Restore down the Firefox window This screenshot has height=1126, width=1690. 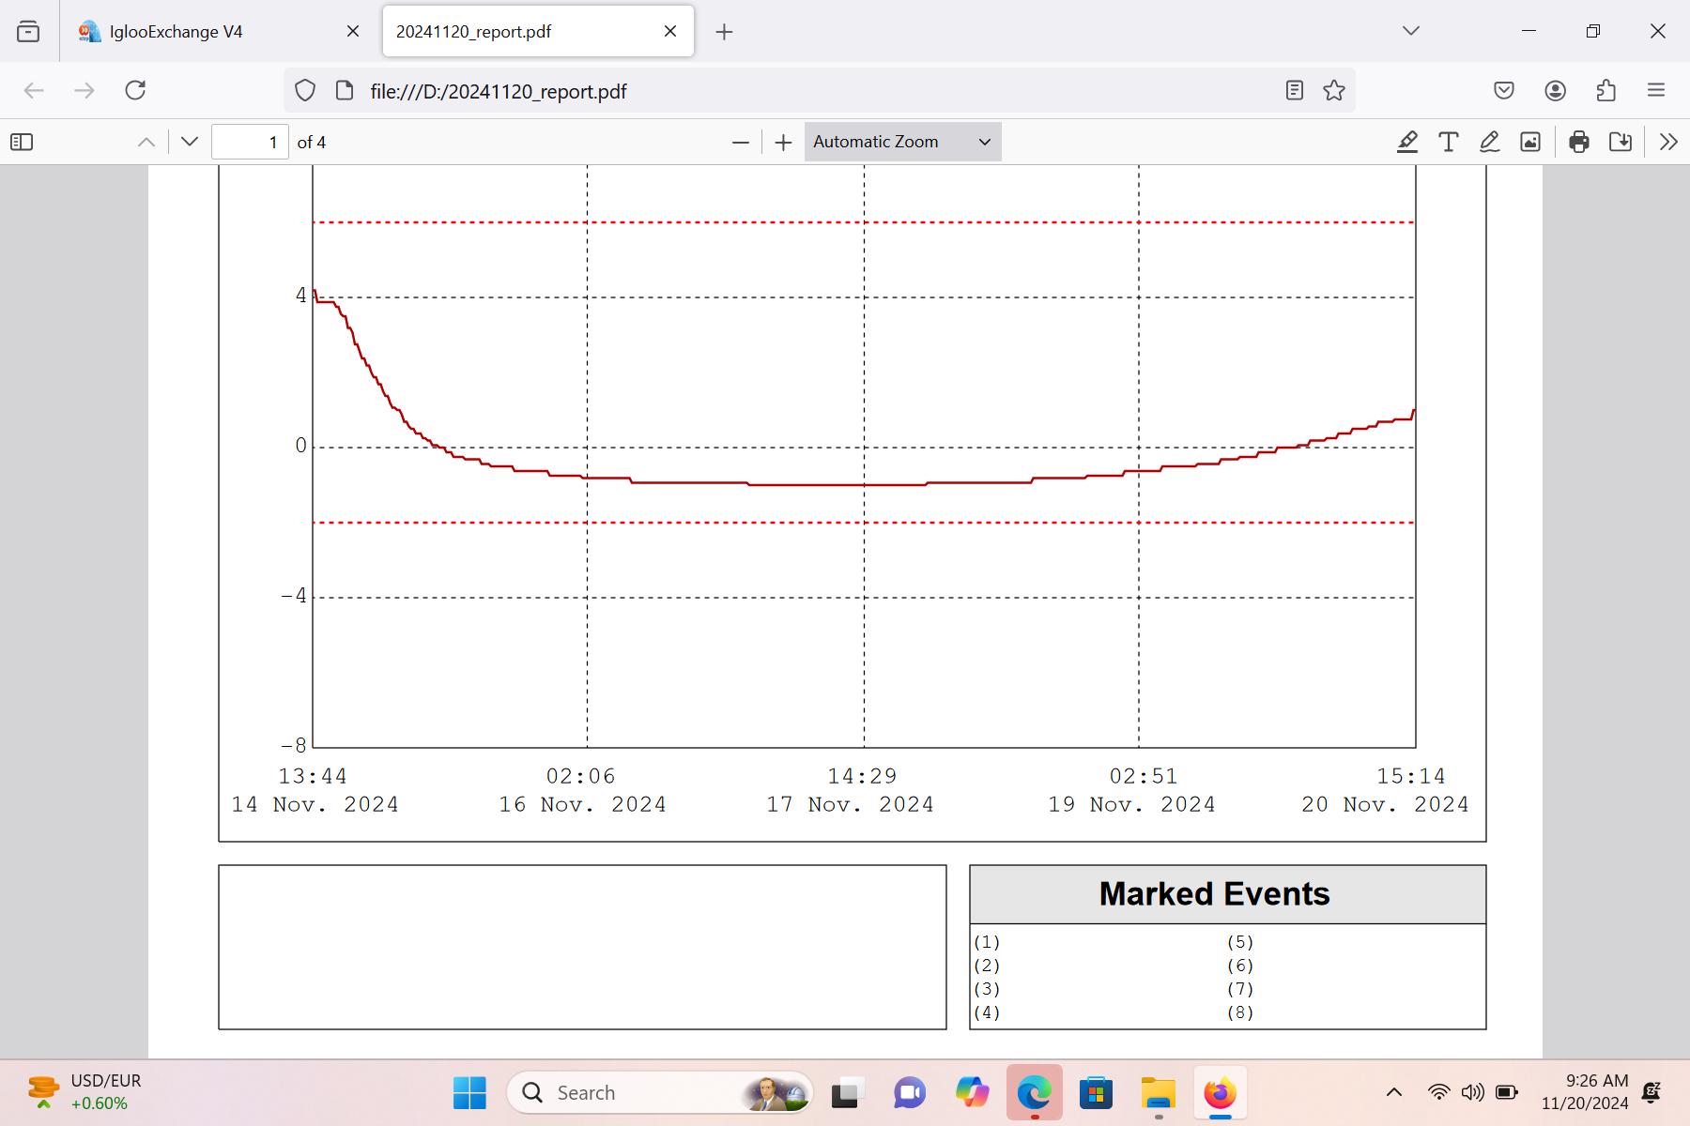(1593, 31)
